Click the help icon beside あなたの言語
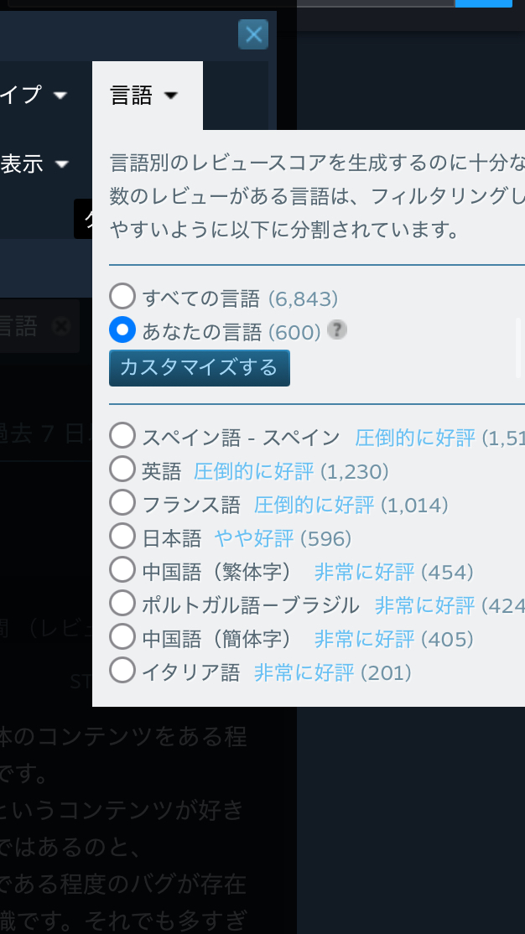 click(x=336, y=330)
